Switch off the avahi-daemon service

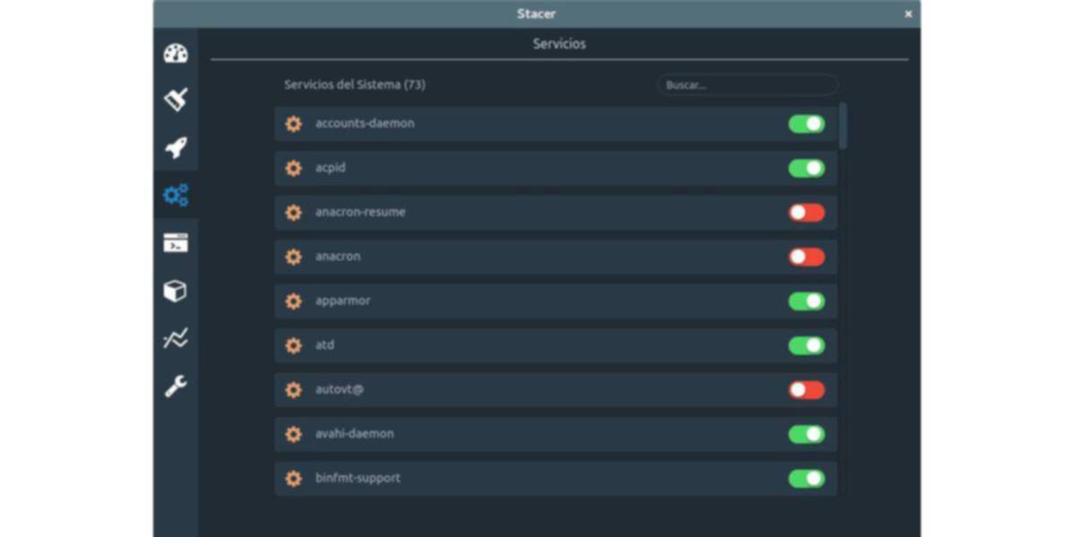click(806, 434)
